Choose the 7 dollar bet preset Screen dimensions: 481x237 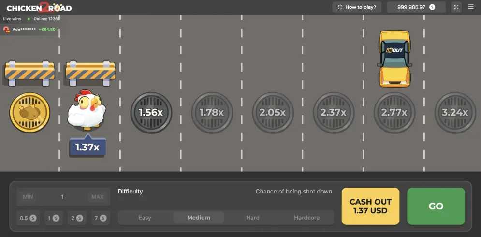[101, 218]
